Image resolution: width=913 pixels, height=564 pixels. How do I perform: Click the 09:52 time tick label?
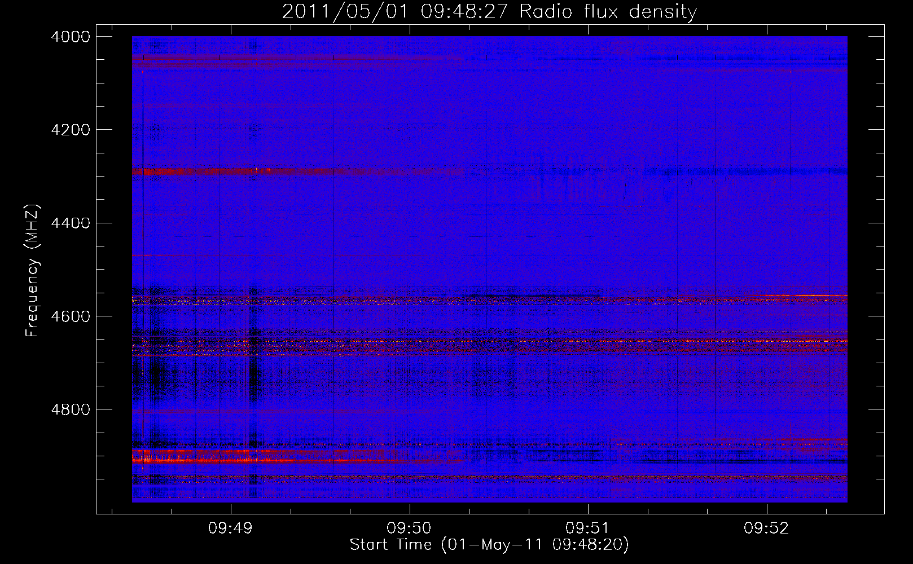pos(766,528)
